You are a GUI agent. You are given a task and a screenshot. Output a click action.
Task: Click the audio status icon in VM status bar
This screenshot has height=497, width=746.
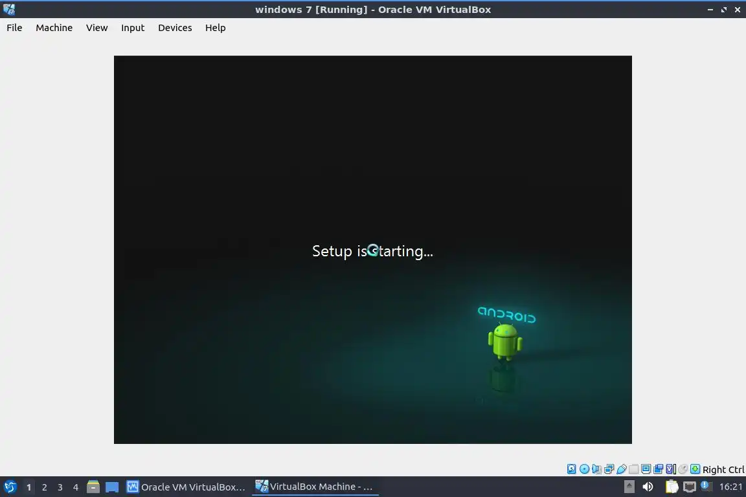point(596,469)
